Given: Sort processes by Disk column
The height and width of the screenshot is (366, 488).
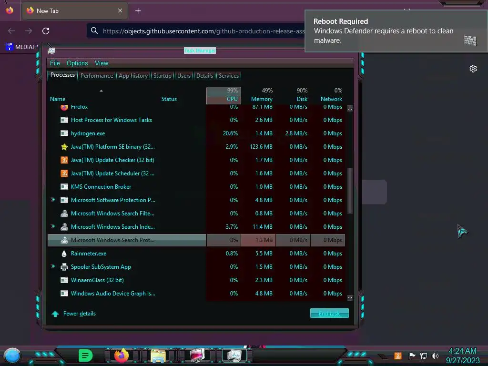Looking at the screenshot, I should [302, 99].
